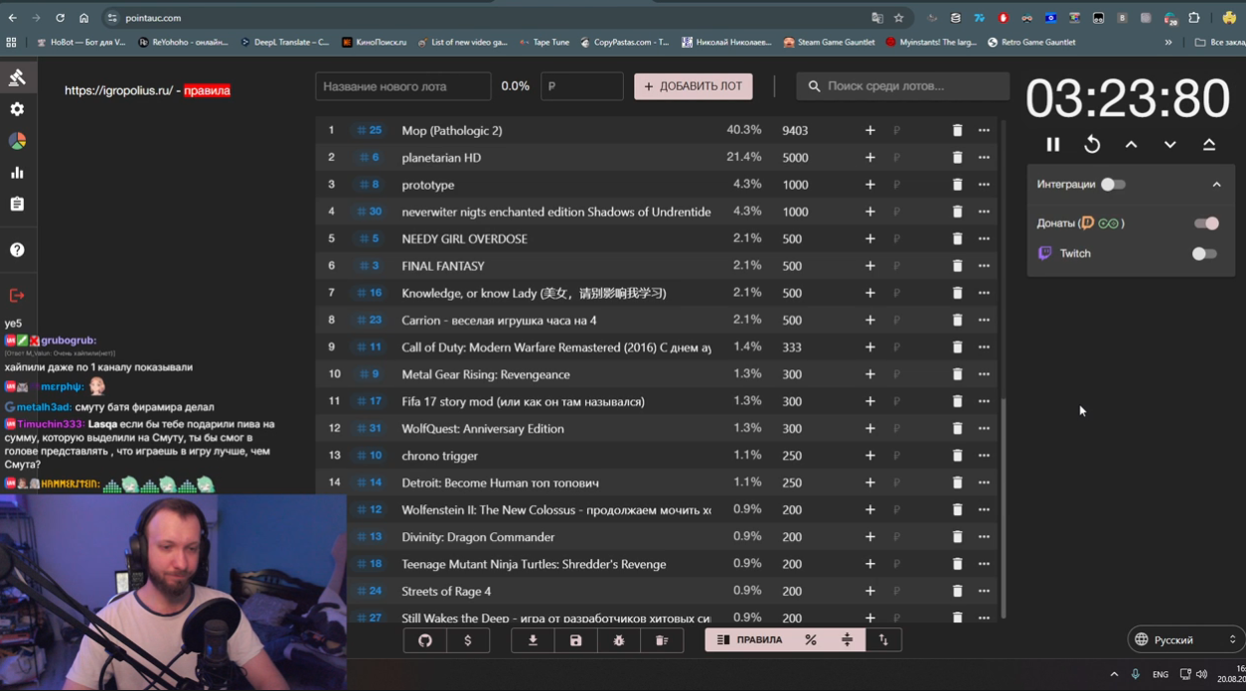Reset the auction timer
Image resolution: width=1246 pixels, height=691 pixels.
click(x=1092, y=145)
